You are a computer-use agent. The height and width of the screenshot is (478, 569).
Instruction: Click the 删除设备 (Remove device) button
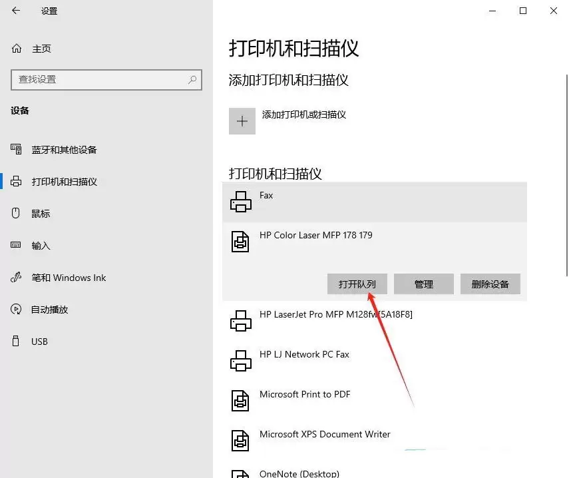coord(490,284)
